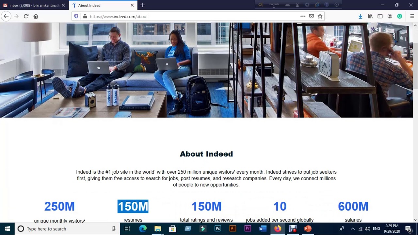Image resolution: width=418 pixels, height=235 pixels.
Task: Open PowerPoint from the taskbar
Action: point(308,229)
